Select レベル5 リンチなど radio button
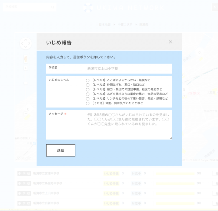Screen dimensions: 218x211 (88, 99)
